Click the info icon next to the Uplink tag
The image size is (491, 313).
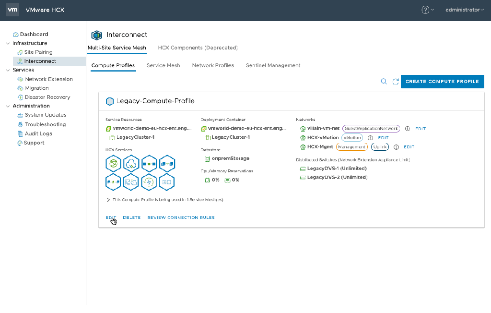click(396, 147)
